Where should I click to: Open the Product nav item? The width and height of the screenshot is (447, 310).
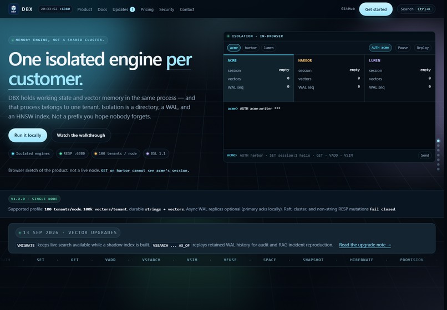pyautogui.click(x=85, y=9)
